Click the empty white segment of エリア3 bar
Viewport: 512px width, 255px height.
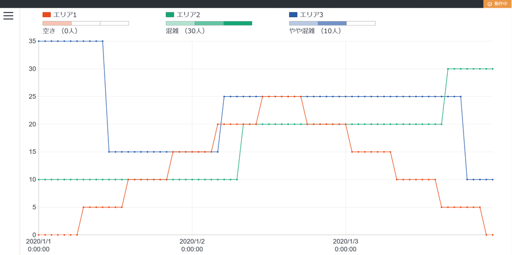[361, 23]
